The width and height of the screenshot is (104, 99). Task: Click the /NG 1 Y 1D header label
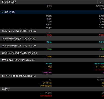10,12
